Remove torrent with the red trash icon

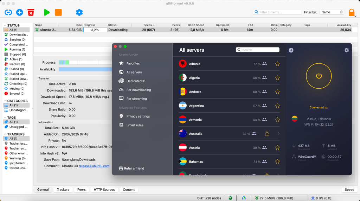pyautogui.click(x=31, y=12)
